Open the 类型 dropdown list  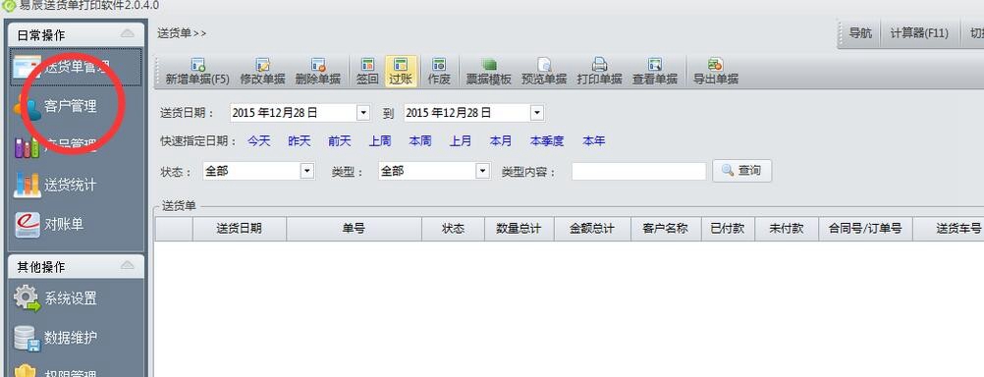coord(434,171)
